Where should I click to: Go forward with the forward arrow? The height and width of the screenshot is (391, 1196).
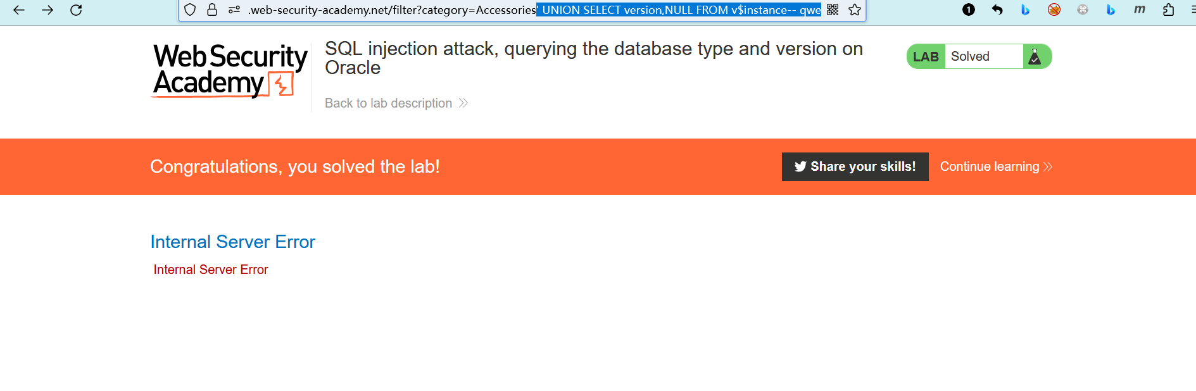point(47,10)
